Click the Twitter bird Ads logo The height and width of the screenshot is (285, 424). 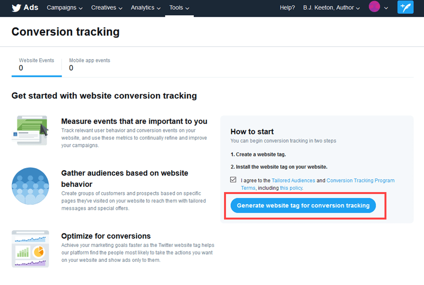[14, 7]
